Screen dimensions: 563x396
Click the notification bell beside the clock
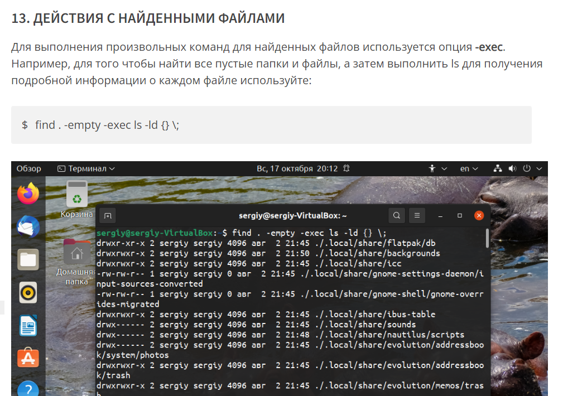pyautogui.click(x=347, y=168)
